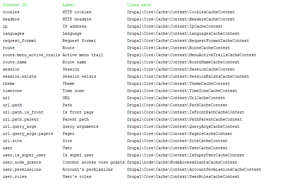Click the HTTP headers label
This screenshot has width=284, height=185.
point(77,19)
